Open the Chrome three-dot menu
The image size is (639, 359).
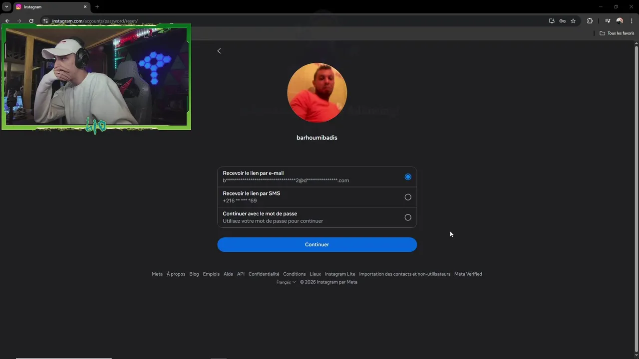point(632,21)
